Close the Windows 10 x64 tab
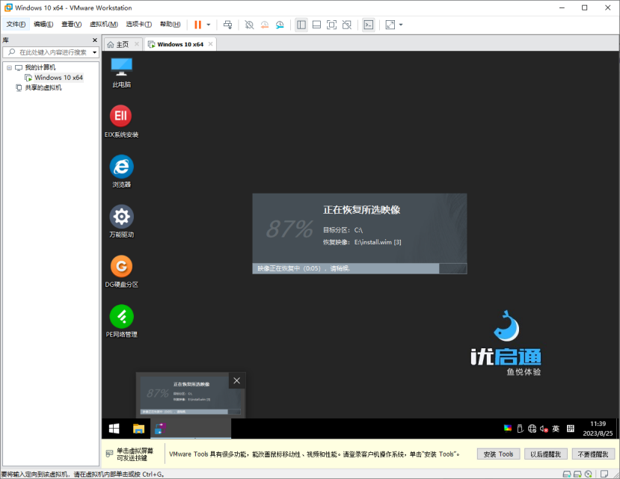 [210, 44]
